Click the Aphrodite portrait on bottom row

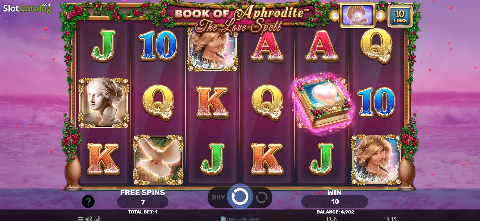[376, 159]
